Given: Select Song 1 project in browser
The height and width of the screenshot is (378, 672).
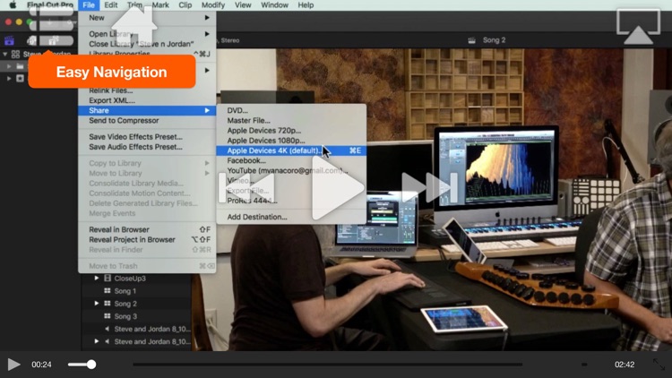Looking at the screenshot, I should (125, 291).
